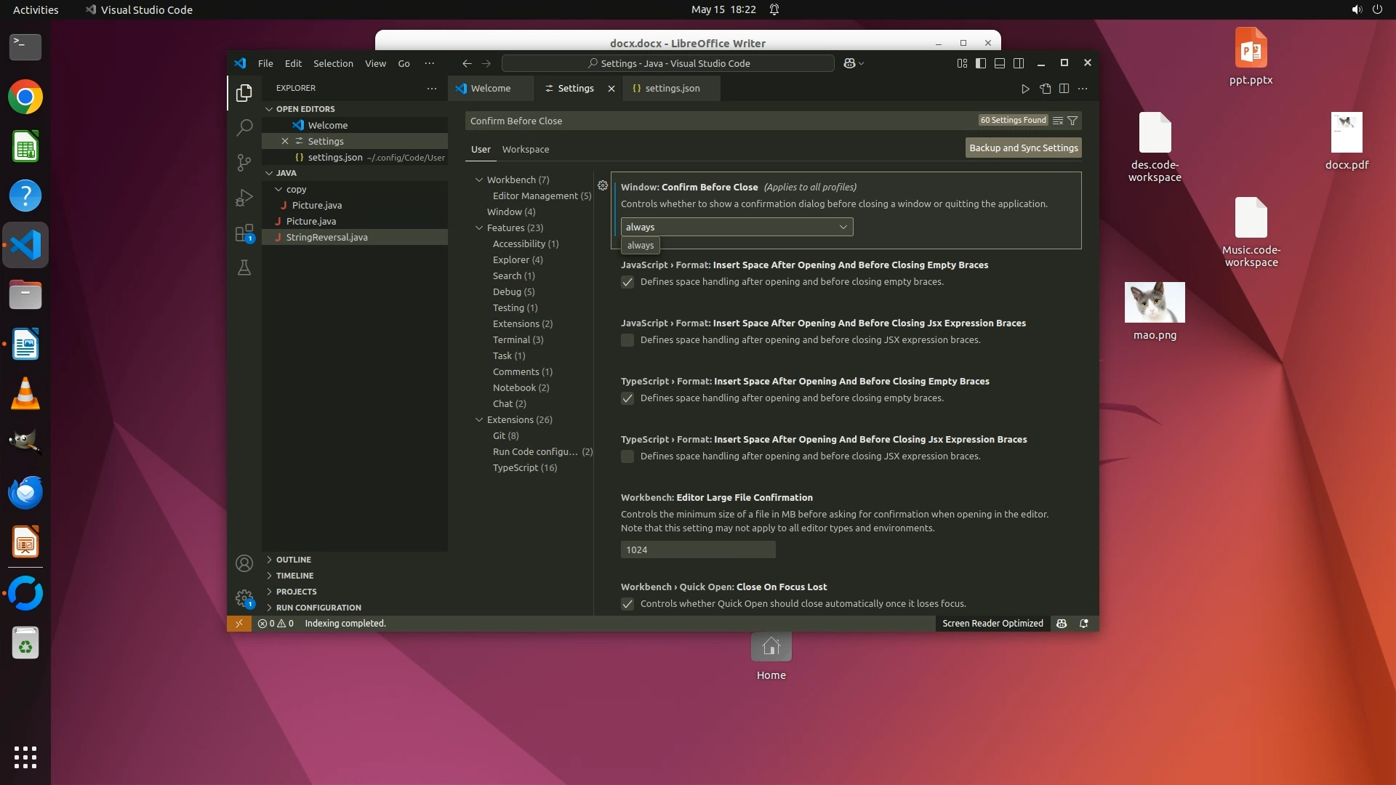
Task: Open the Search view in activity bar
Action: click(244, 127)
